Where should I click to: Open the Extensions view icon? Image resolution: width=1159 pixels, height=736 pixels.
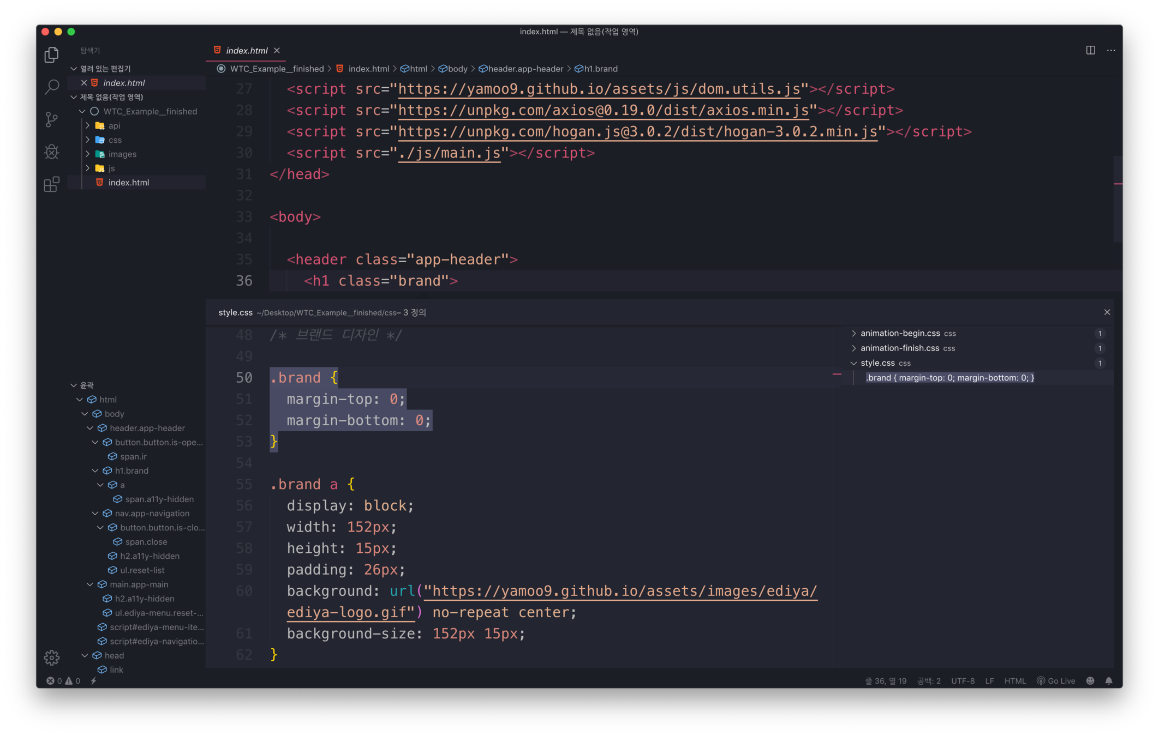(x=51, y=184)
